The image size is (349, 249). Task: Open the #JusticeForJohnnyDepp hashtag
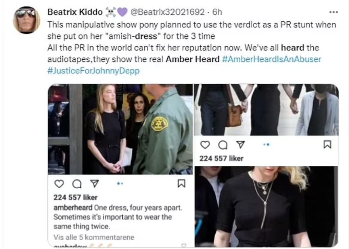coord(94,71)
